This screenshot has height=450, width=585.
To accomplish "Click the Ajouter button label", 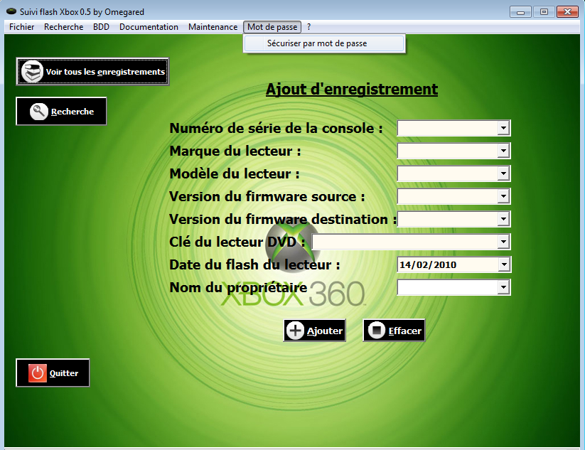I will (325, 331).
